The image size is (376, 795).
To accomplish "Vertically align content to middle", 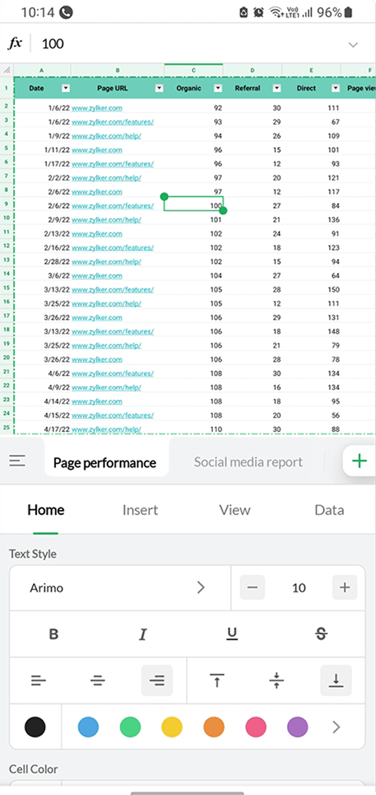I will [276, 681].
